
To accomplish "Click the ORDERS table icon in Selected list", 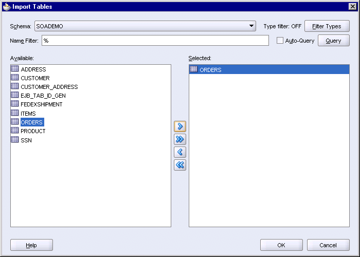I will (193, 69).
